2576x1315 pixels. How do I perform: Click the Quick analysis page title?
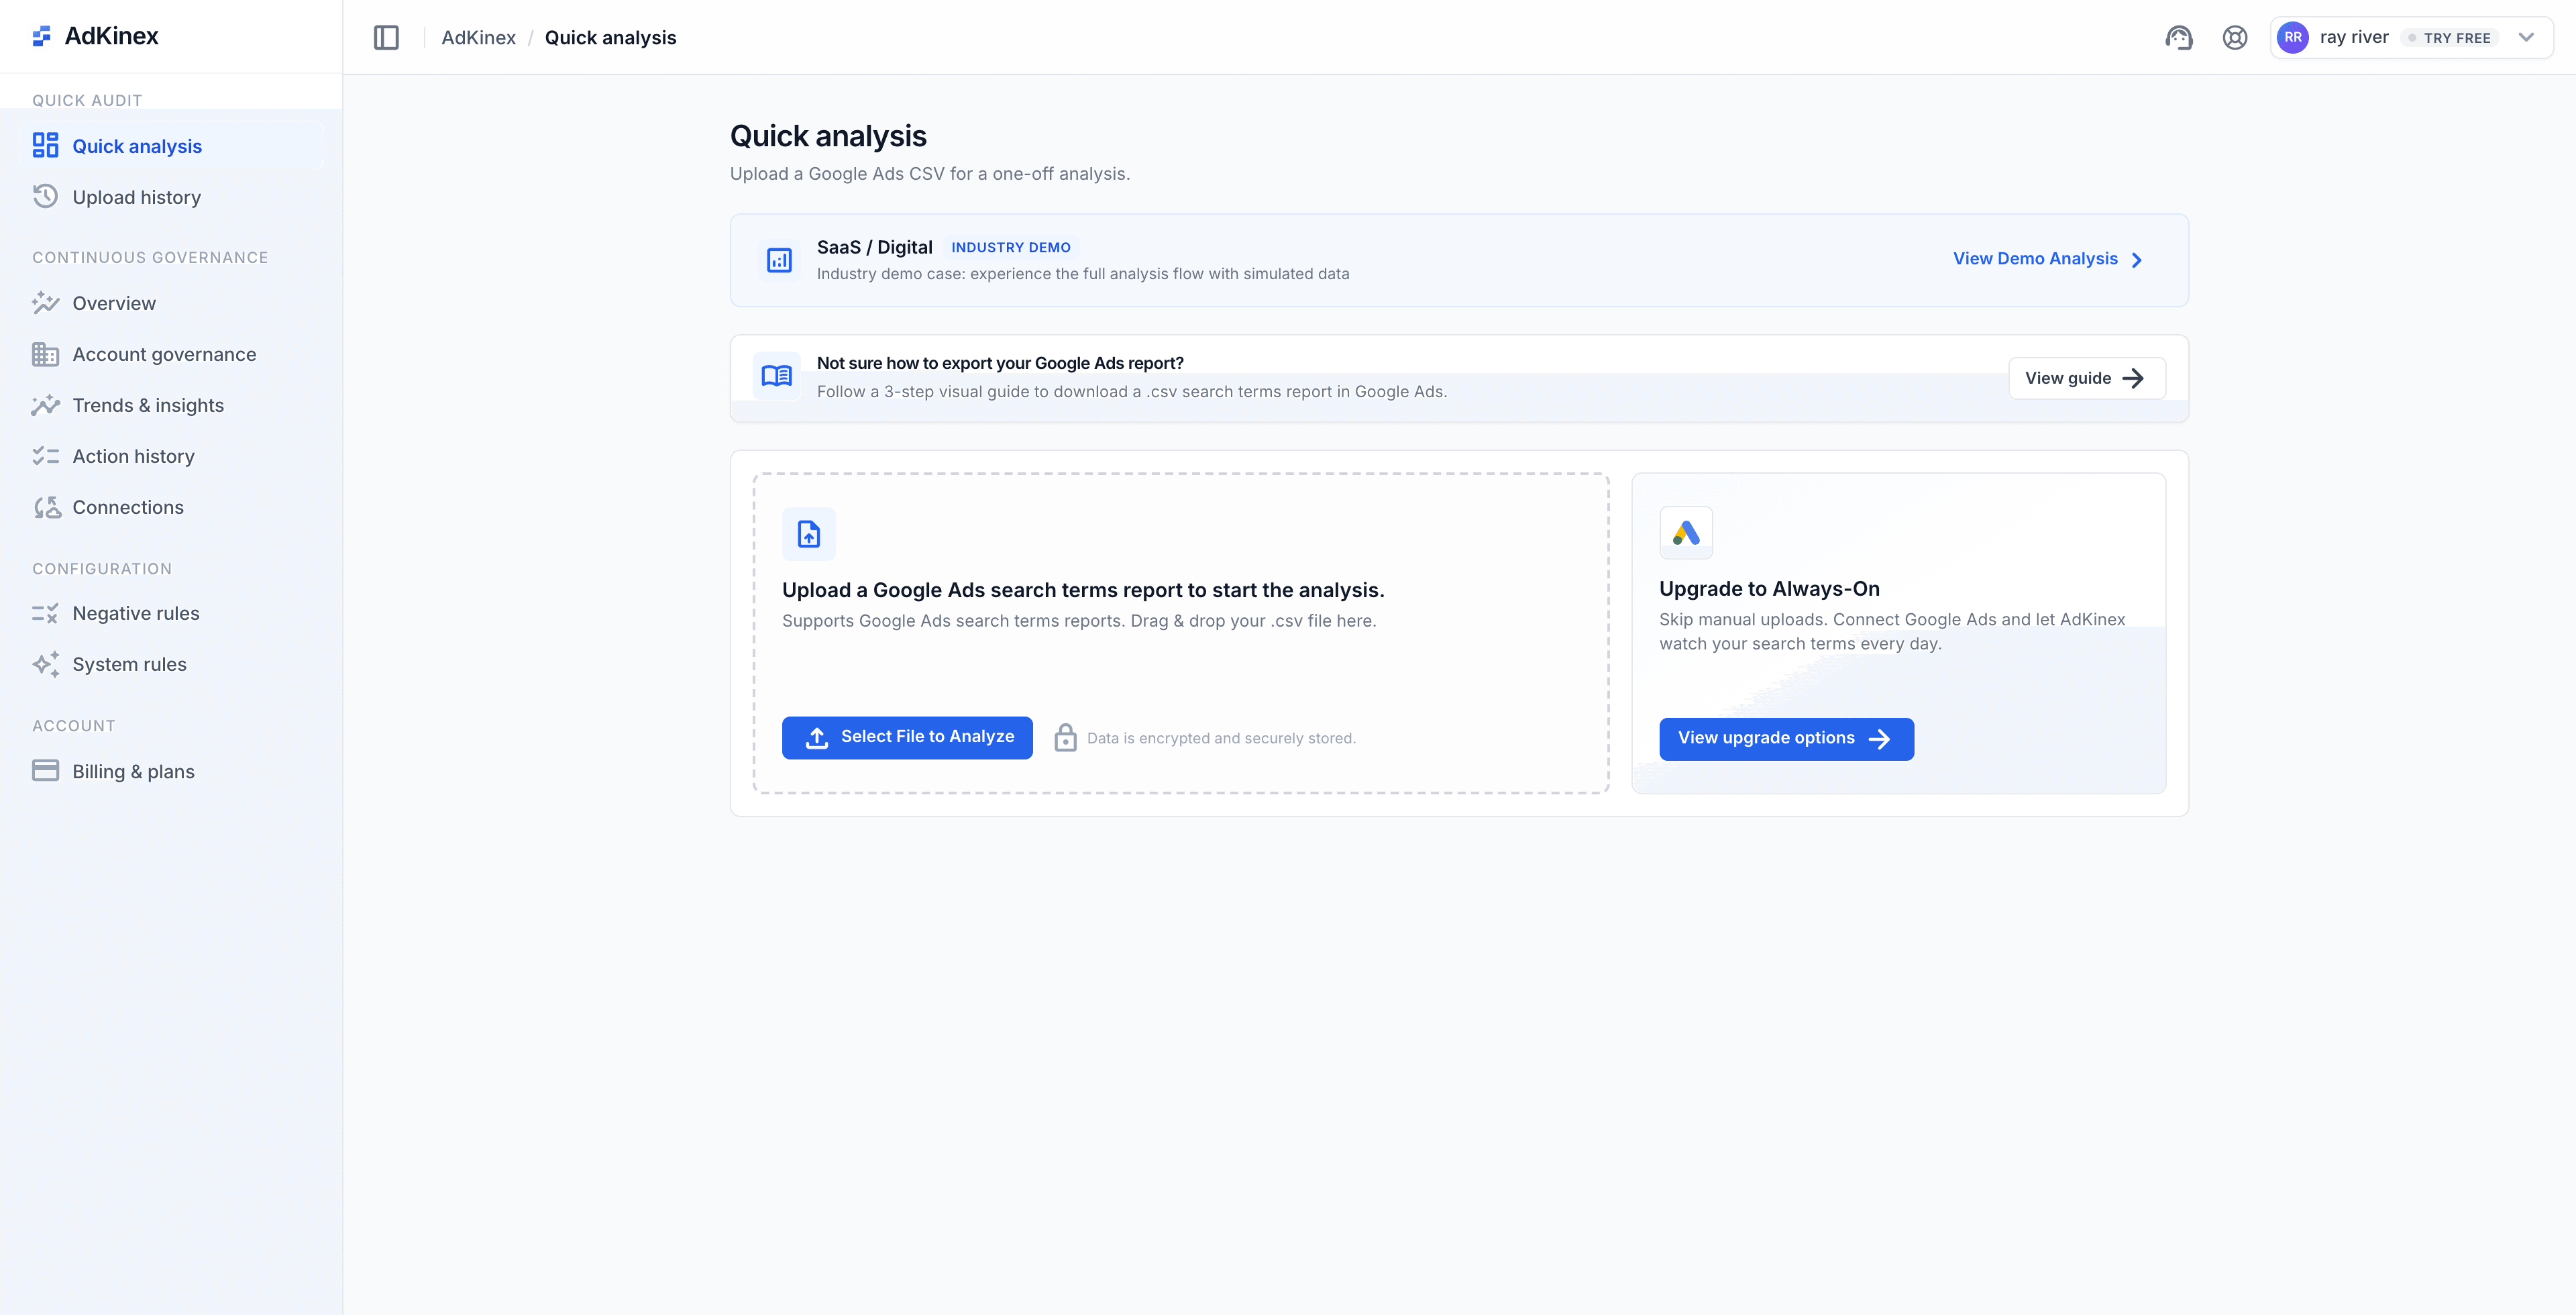[828, 136]
